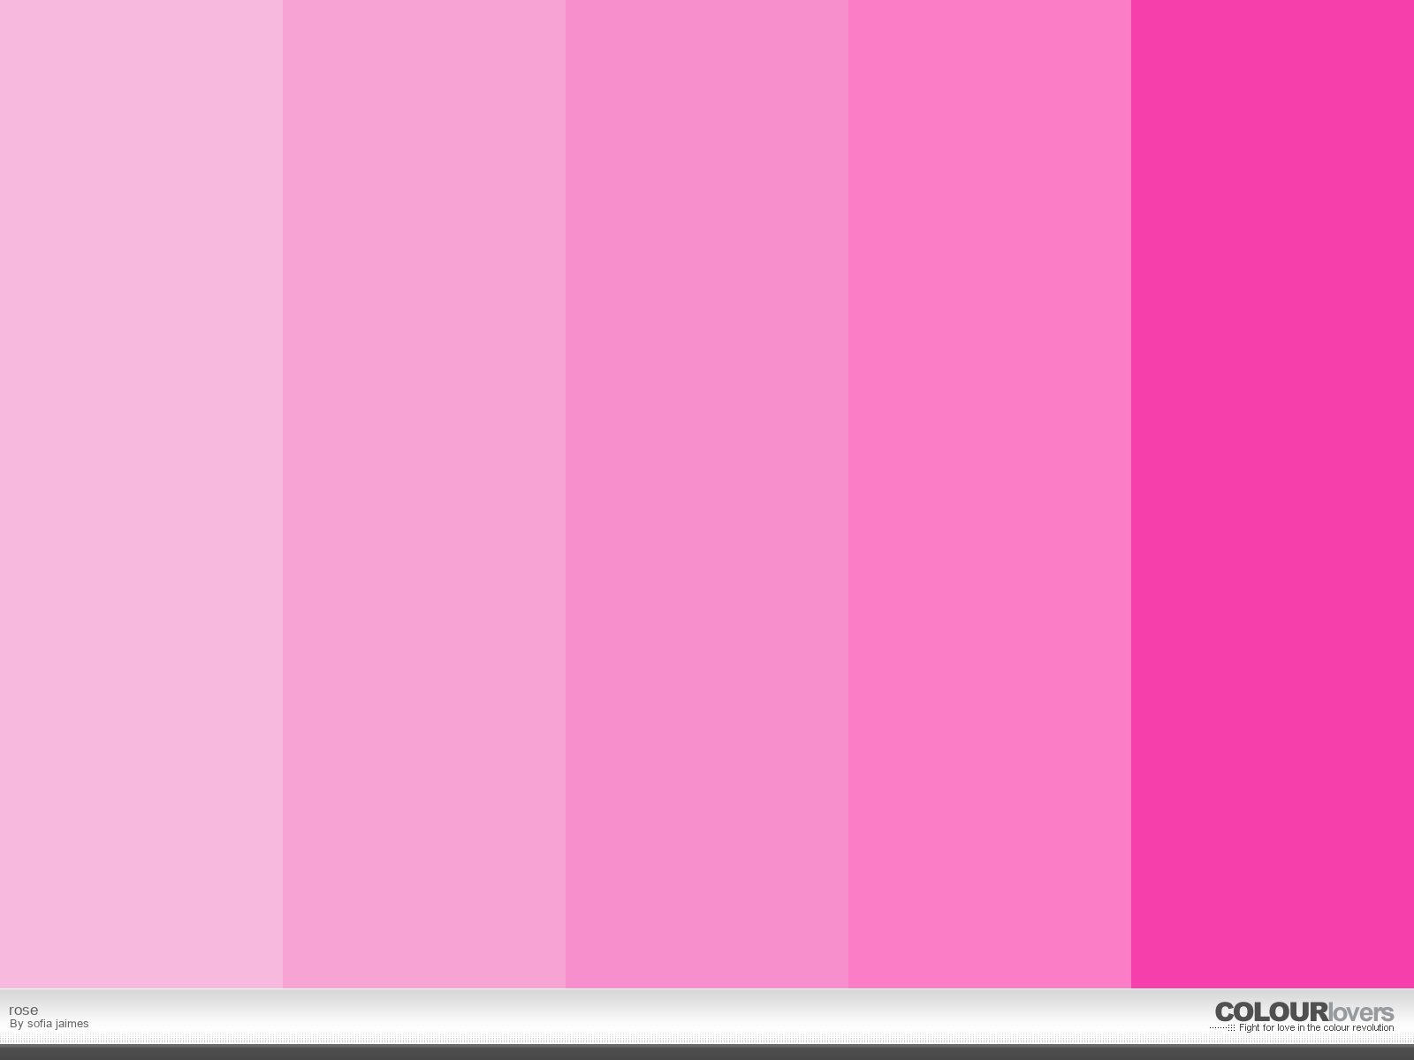
Task: Select the hot magenta pink color band
Action: click(x=1273, y=494)
